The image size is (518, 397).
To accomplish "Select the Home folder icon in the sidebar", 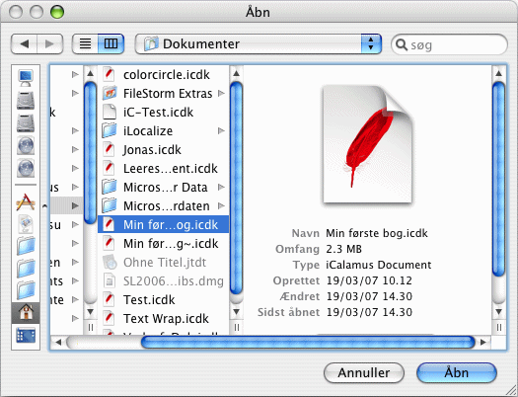I will coord(26,313).
